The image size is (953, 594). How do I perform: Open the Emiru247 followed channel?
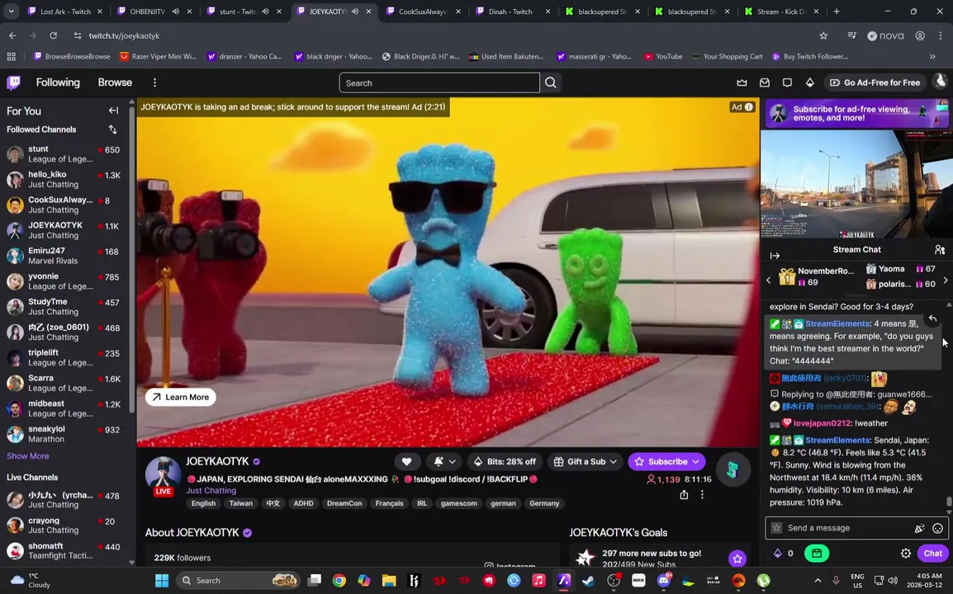64,256
